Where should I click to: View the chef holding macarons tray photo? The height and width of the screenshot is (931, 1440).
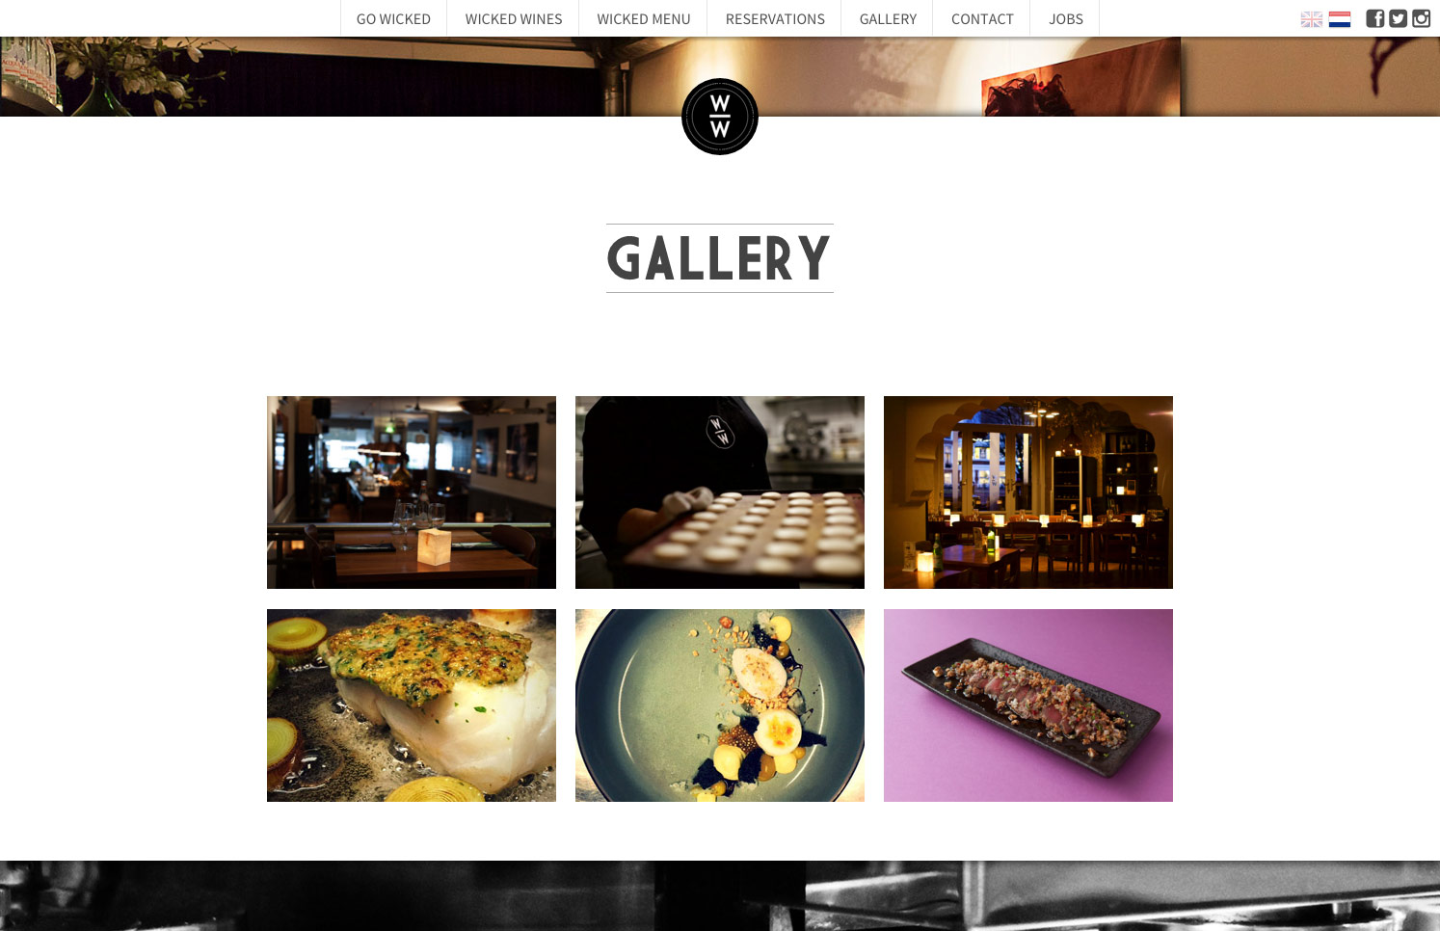coord(720,492)
